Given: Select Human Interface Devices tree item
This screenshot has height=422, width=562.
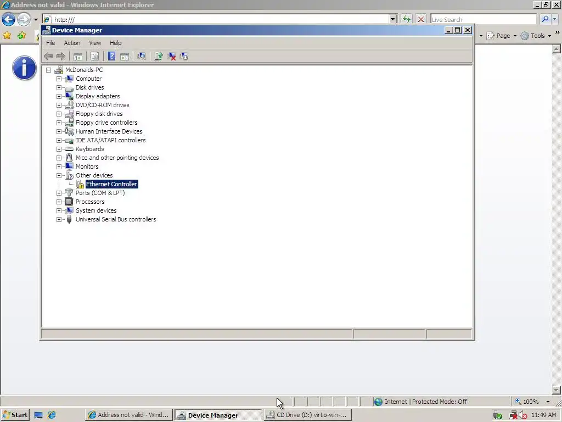Looking at the screenshot, I should [x=109, y=131].
